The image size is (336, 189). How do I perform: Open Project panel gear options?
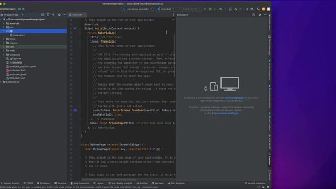tap(59, 15)
